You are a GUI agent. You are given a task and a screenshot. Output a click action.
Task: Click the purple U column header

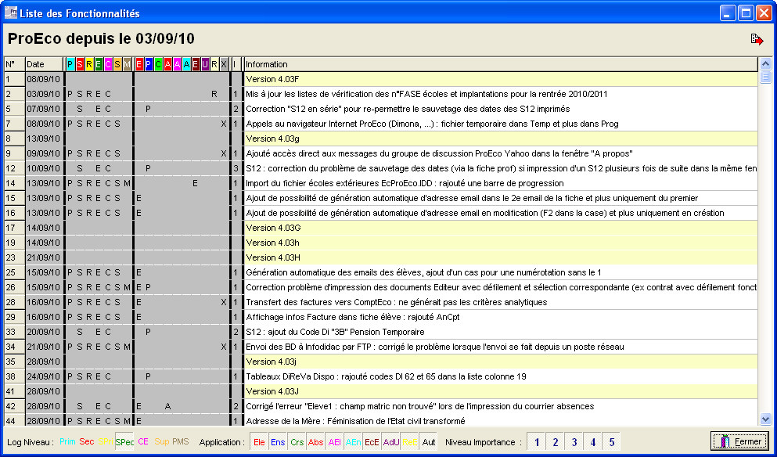coord(205,64)
